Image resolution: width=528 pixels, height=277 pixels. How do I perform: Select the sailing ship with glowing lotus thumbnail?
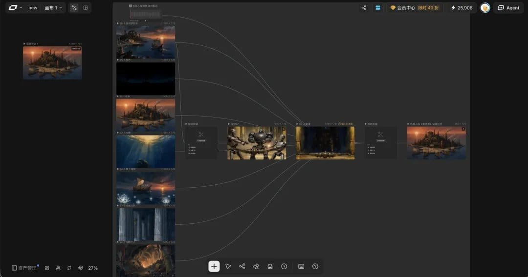(146, 188)
